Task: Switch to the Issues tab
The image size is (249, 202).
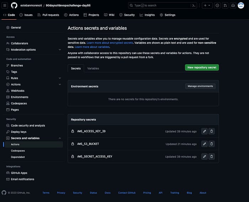Action: pyautogui.click(x=26, y=15)
